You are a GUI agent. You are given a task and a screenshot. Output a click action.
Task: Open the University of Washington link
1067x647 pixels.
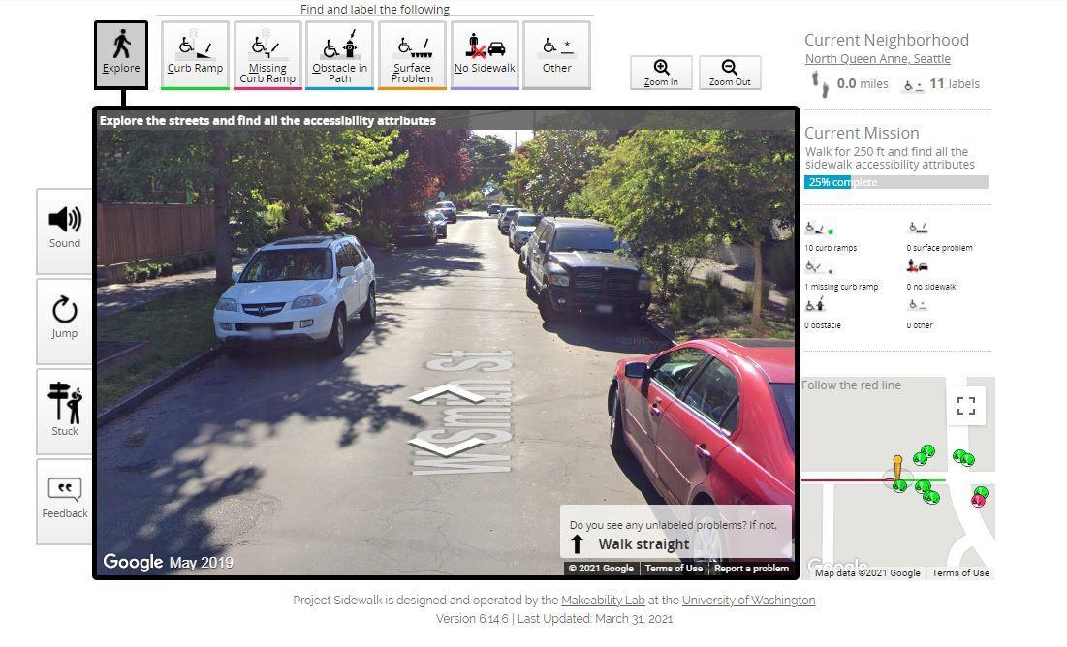coord(748,601)
